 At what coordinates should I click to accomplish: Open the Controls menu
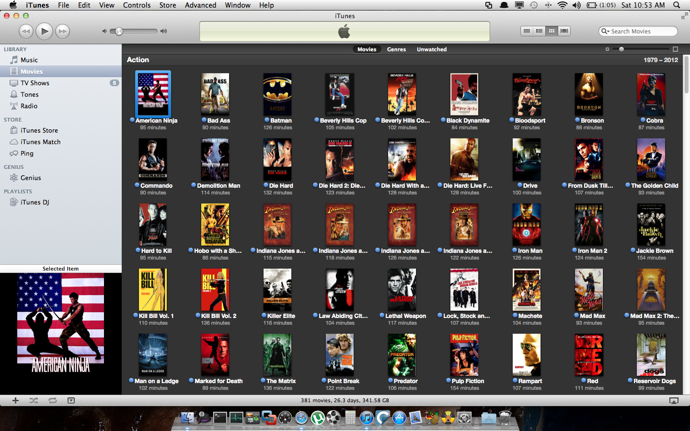(x=137, y=5)
